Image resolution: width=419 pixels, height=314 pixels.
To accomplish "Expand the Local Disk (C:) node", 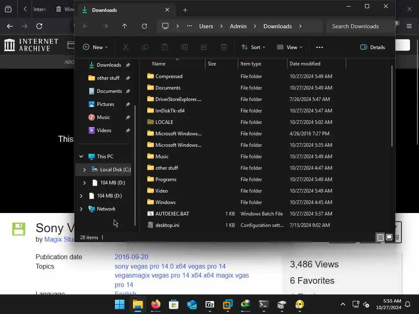I will [x=84, y=170].
